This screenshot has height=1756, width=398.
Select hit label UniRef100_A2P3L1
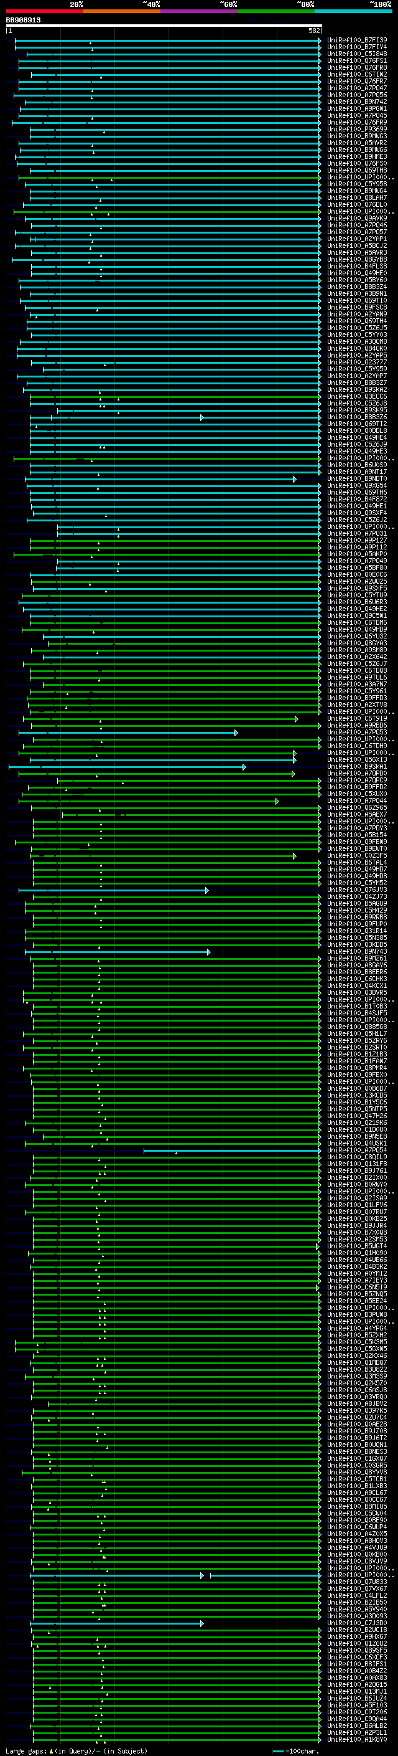(x=357, y=1732)
